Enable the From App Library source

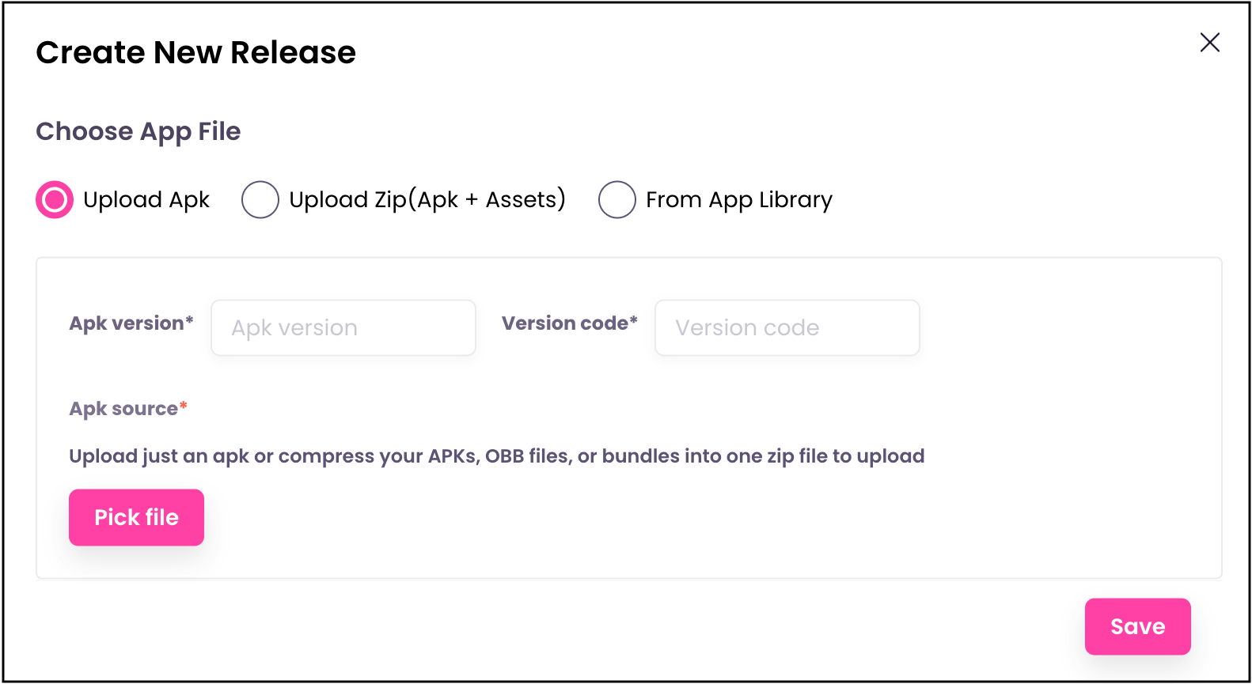coord(617,199)
